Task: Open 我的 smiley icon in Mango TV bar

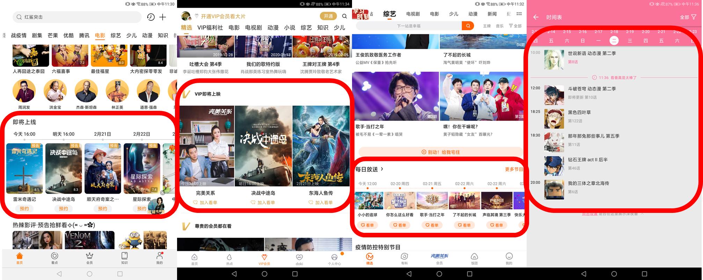Action: (x=509, y=259)
